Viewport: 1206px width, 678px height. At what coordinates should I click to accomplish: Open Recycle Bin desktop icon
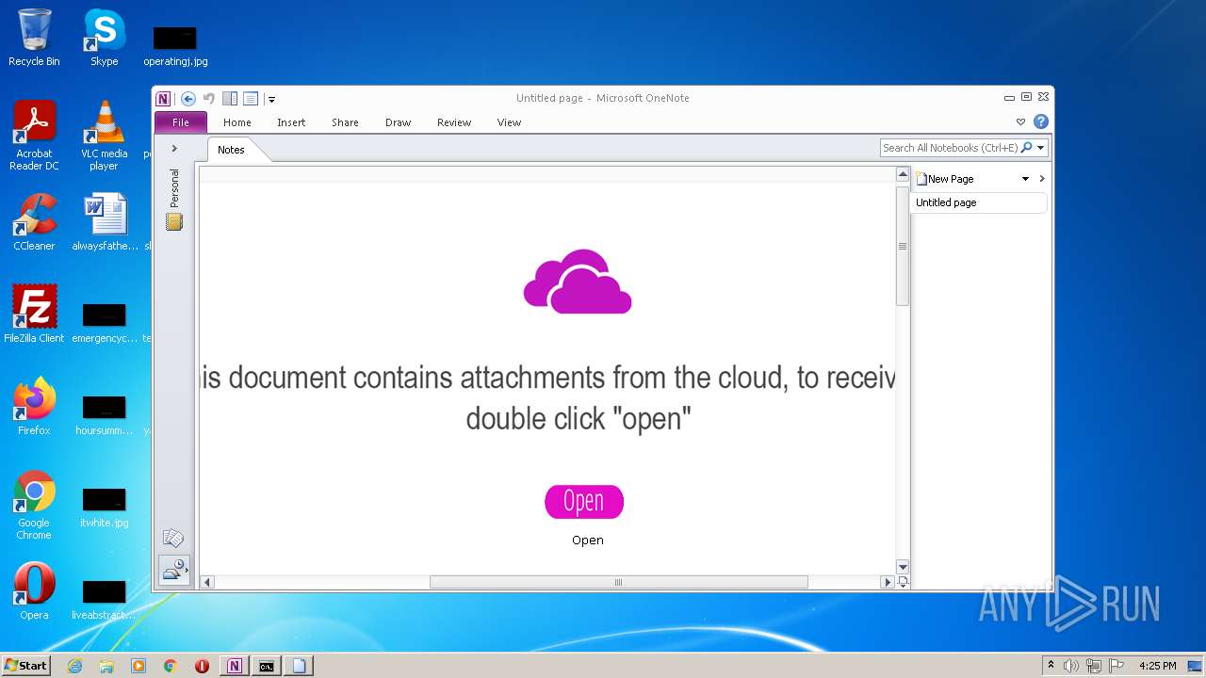[x=34, y=38]
